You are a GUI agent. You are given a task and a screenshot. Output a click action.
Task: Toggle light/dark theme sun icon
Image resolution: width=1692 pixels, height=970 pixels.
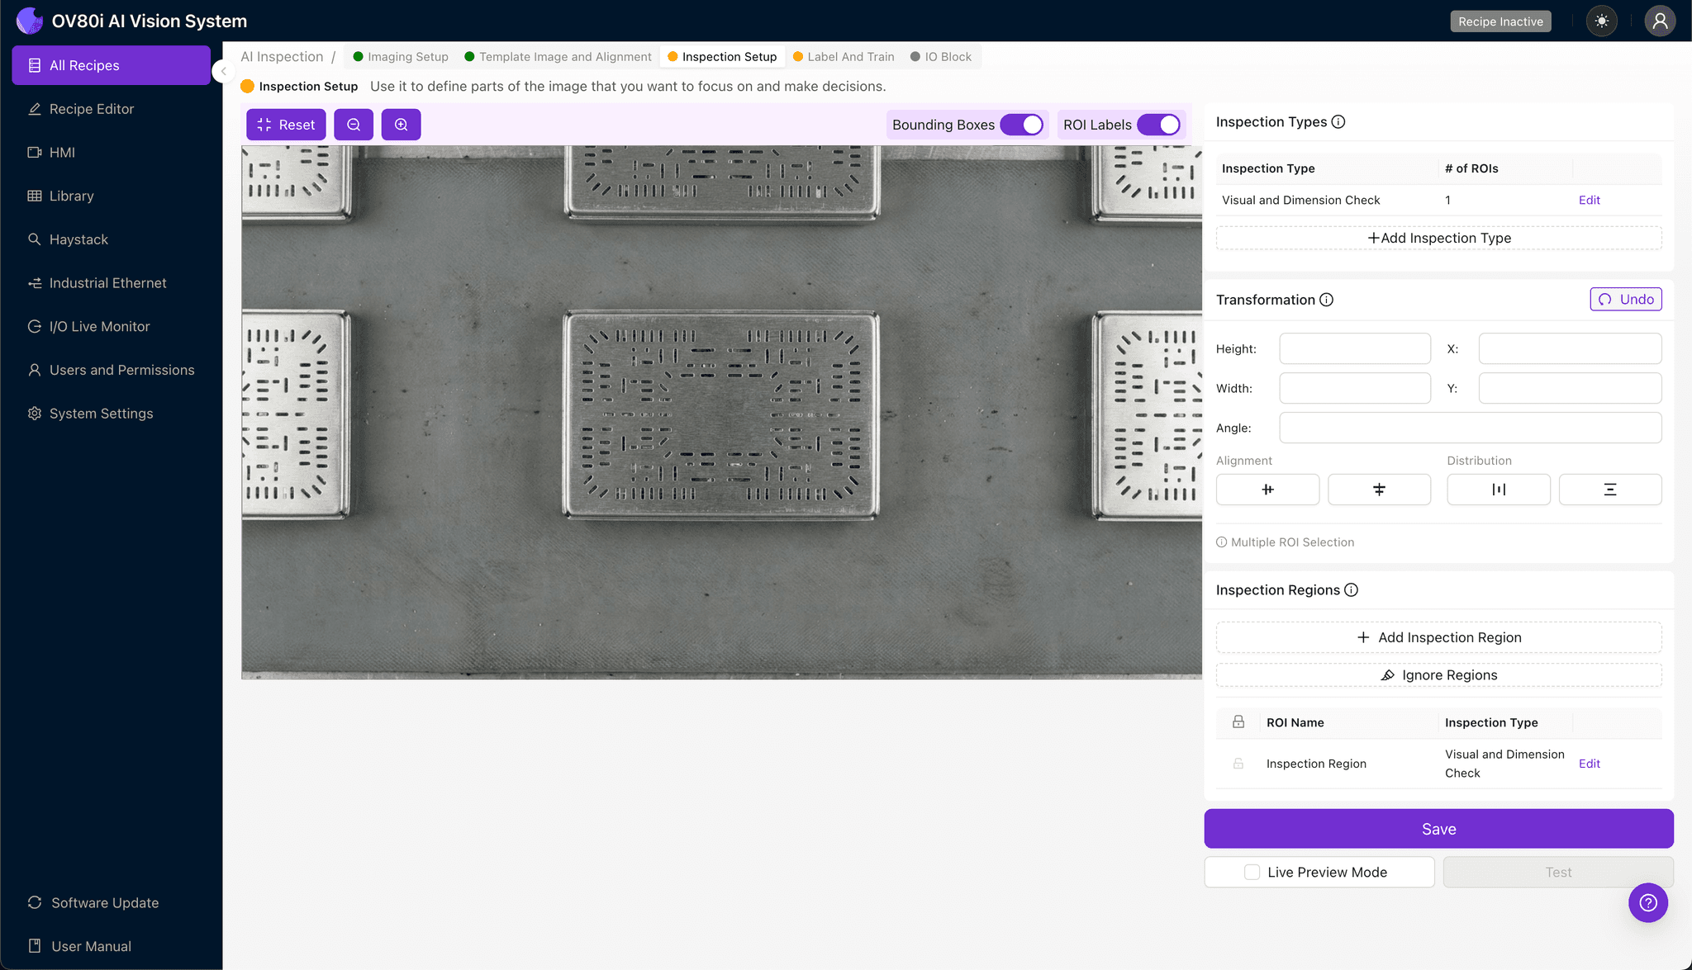1601,21
